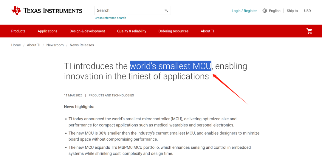
Task: Click bullet starting "TI today announced"
Action: pos(152,122)
